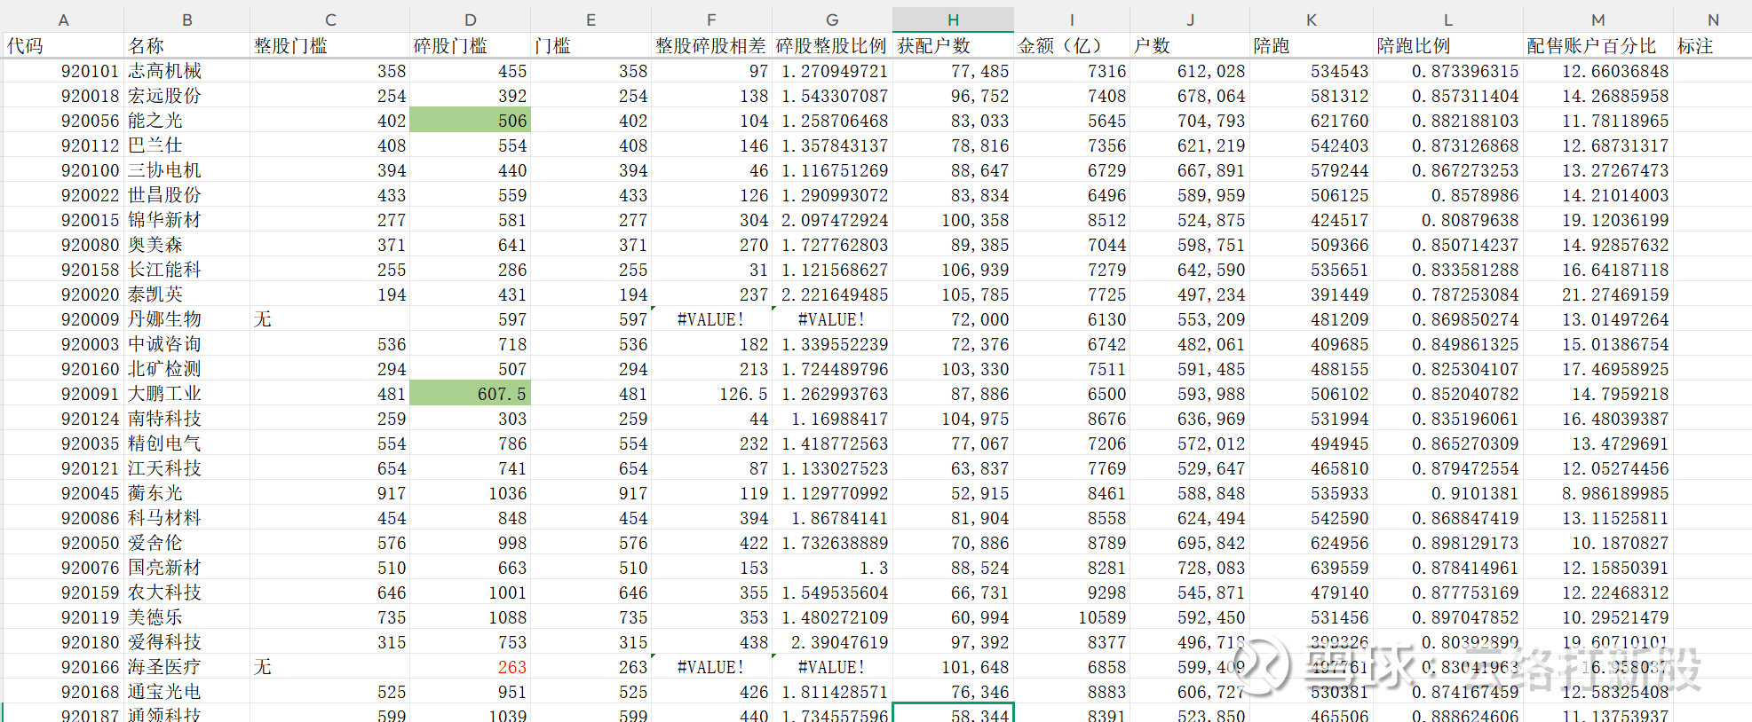Select the 长江能科 name cell
Screen dimensions: 1752x722
point(186,270)
